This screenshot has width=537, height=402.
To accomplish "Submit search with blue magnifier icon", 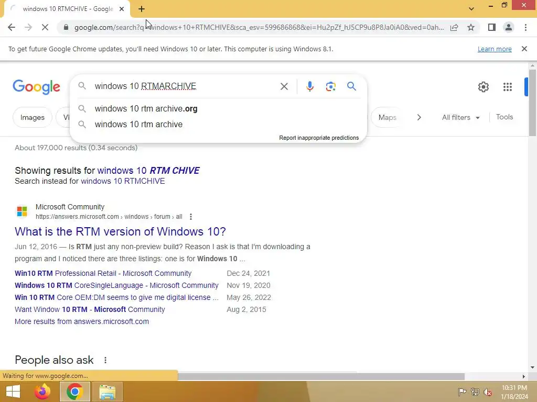I will tap(351, 86).
